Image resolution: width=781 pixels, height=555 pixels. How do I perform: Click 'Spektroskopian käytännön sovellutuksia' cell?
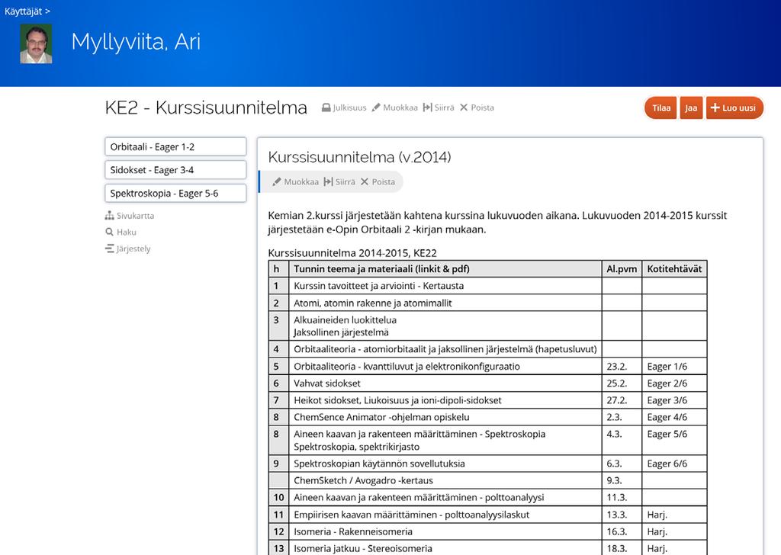coord(445,464)
